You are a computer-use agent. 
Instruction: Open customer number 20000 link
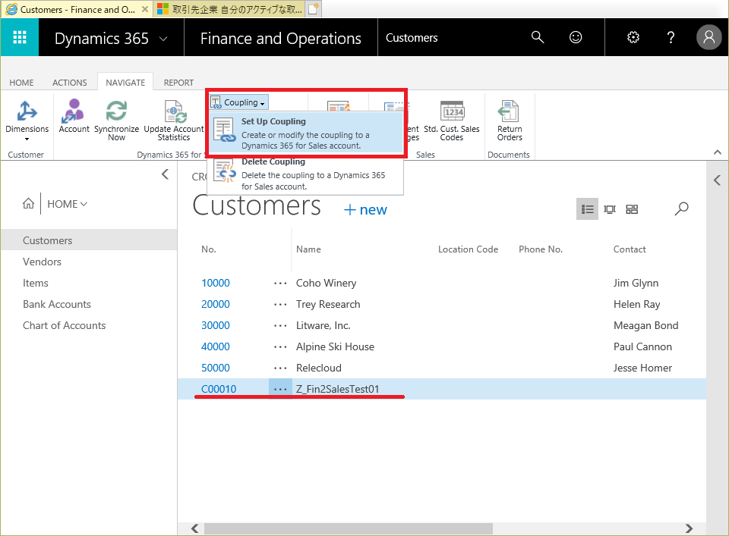pos(215,305)
